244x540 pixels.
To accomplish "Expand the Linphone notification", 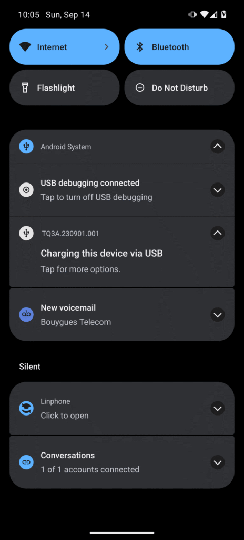I will pos(218,408).
